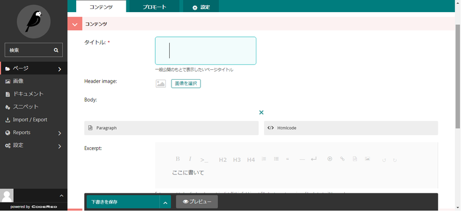Screen dimensions: 462x213
Task: Insert link in Excerpt editor
Action: click(342, 159)
